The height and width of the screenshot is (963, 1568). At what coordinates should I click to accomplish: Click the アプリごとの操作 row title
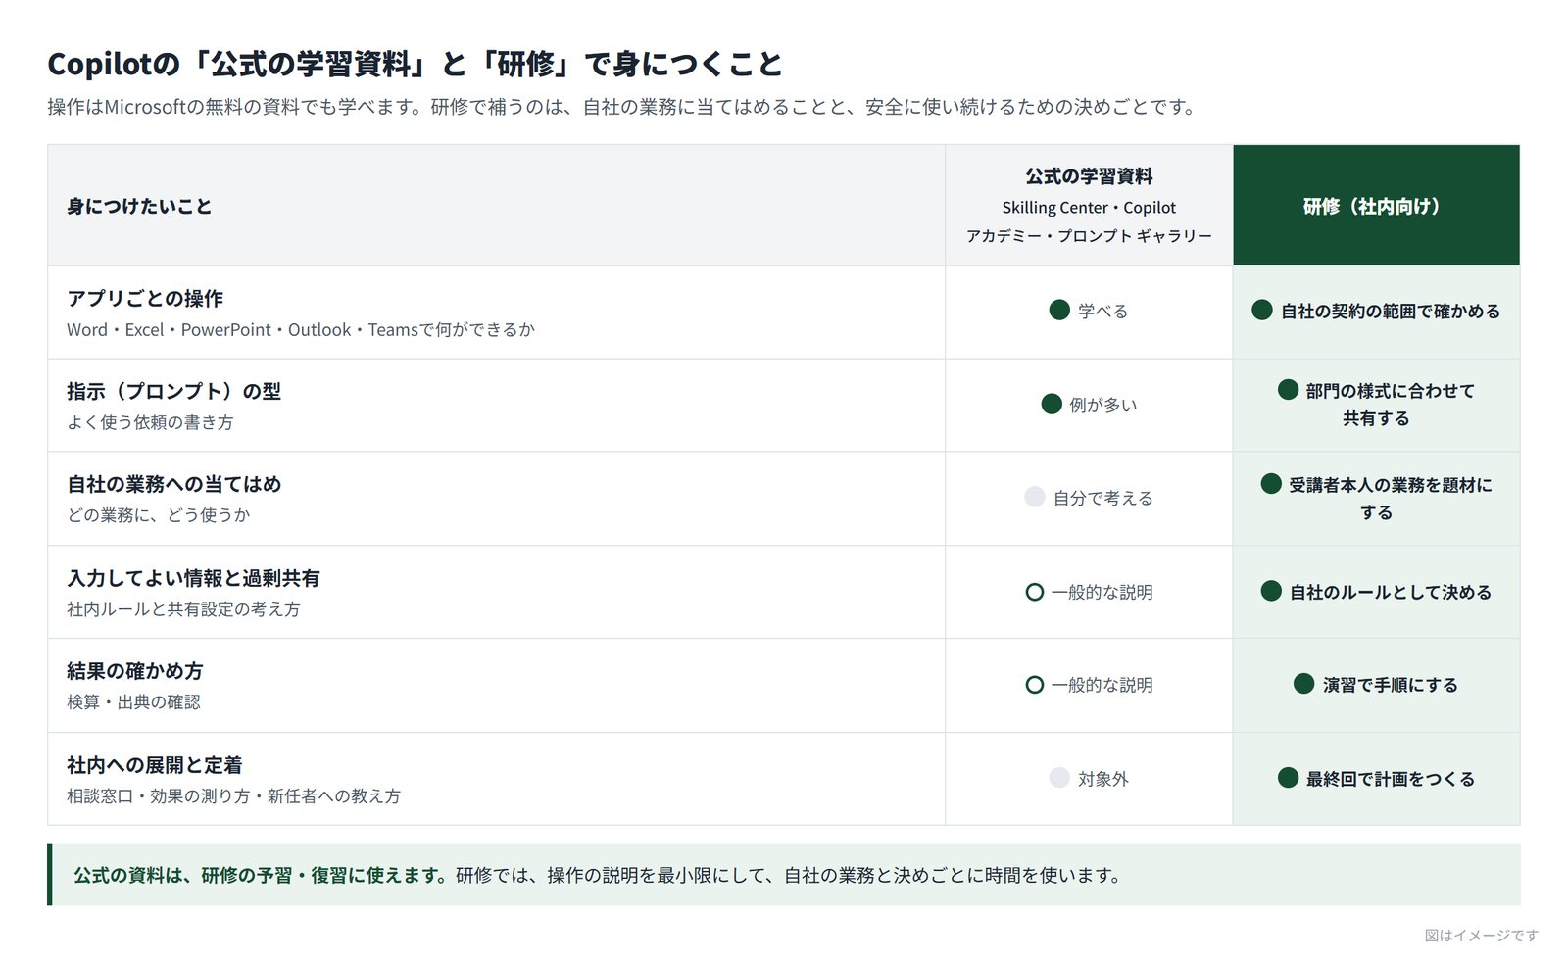click(x=145, y=299)
